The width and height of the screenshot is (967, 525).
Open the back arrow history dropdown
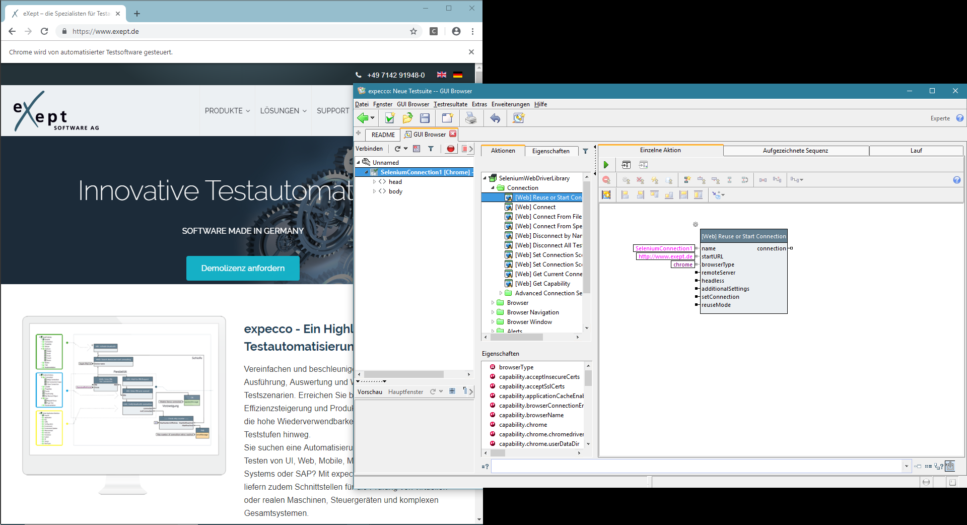[373, 118]
